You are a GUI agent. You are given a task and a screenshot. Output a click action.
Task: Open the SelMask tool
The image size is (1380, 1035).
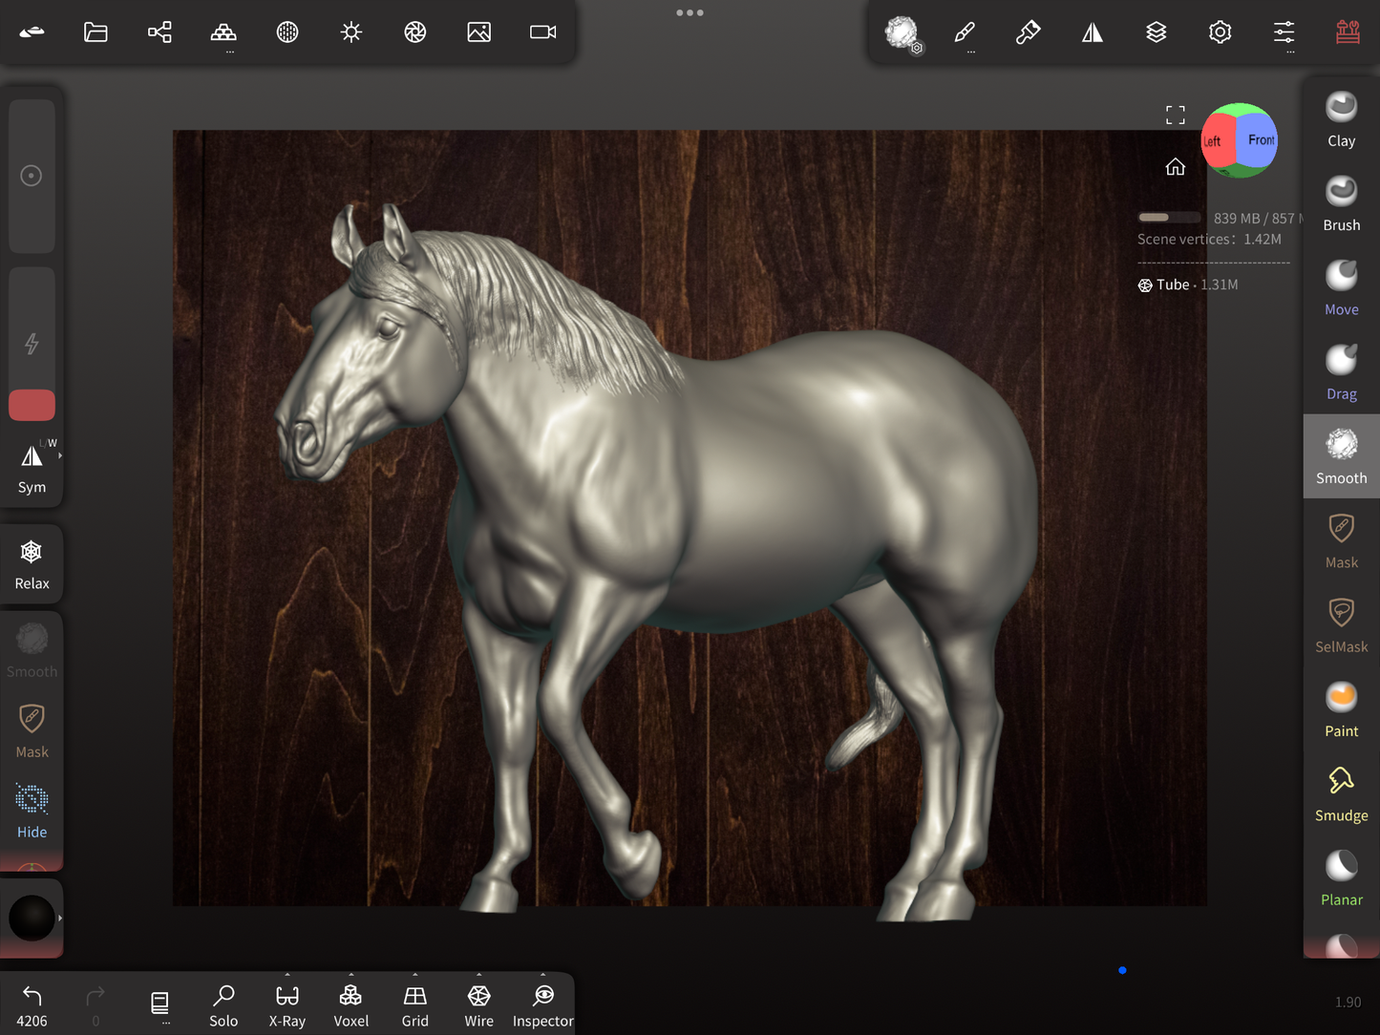[1341, 625]
